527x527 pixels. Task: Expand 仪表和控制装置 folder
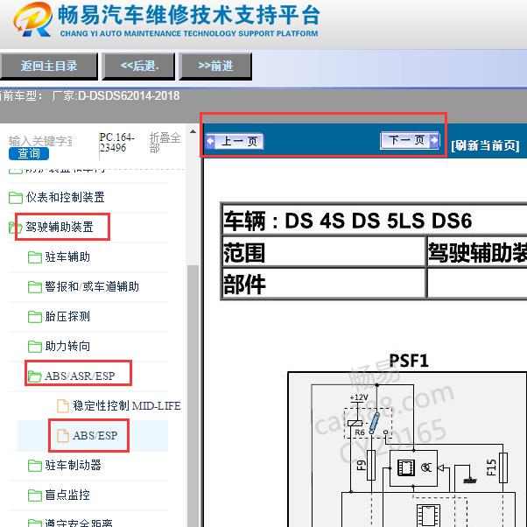(65, 197)
